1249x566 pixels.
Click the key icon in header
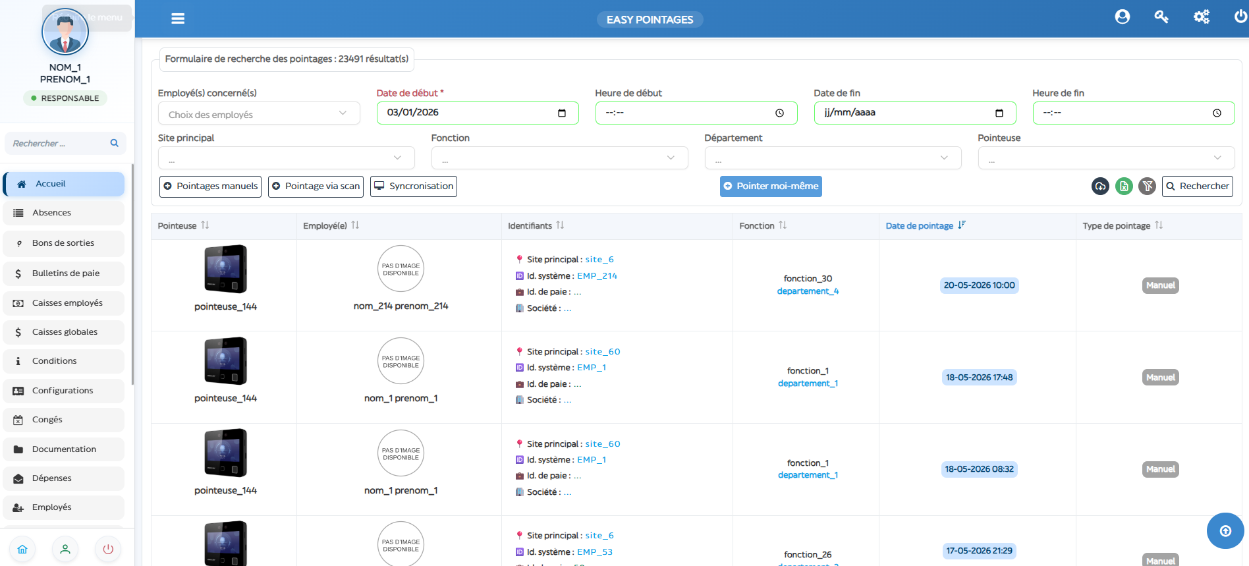pyautogui.click(x=1161, y=17)
